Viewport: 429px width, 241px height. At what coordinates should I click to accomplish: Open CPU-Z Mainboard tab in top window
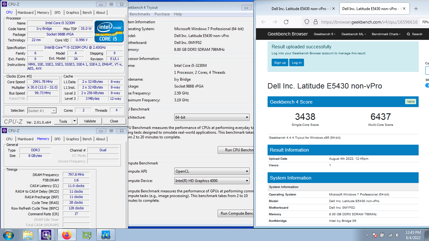[x=25, y=13]
